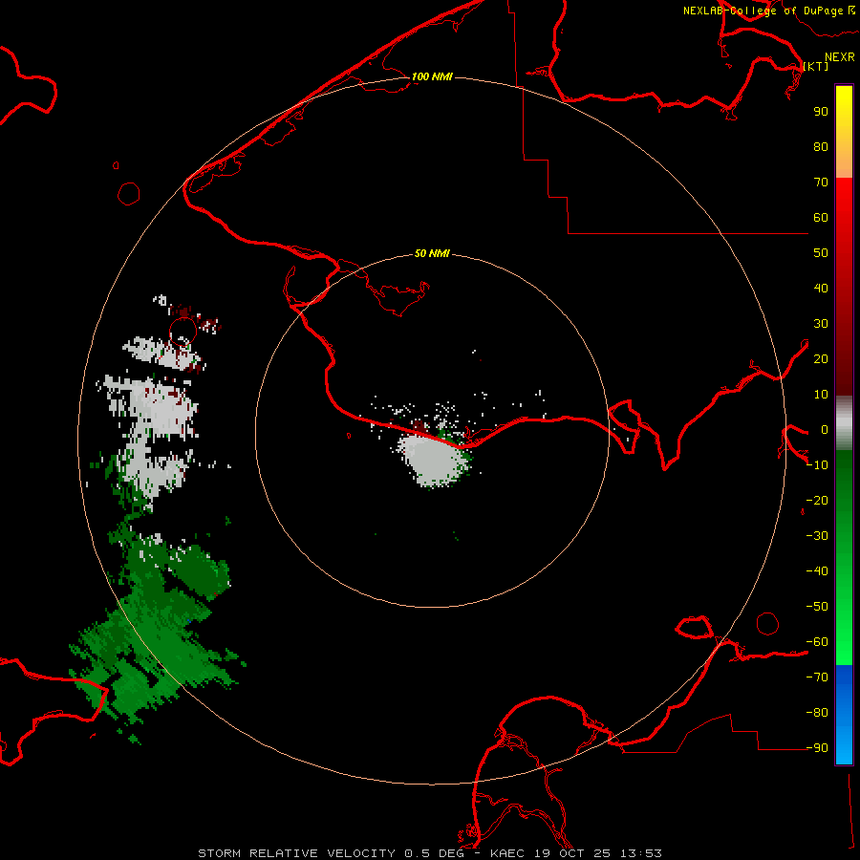Image resolution: width=860 pixels, height=860 pixels.
Task: Click the 50 NMI range ring label
Action: 432,253
